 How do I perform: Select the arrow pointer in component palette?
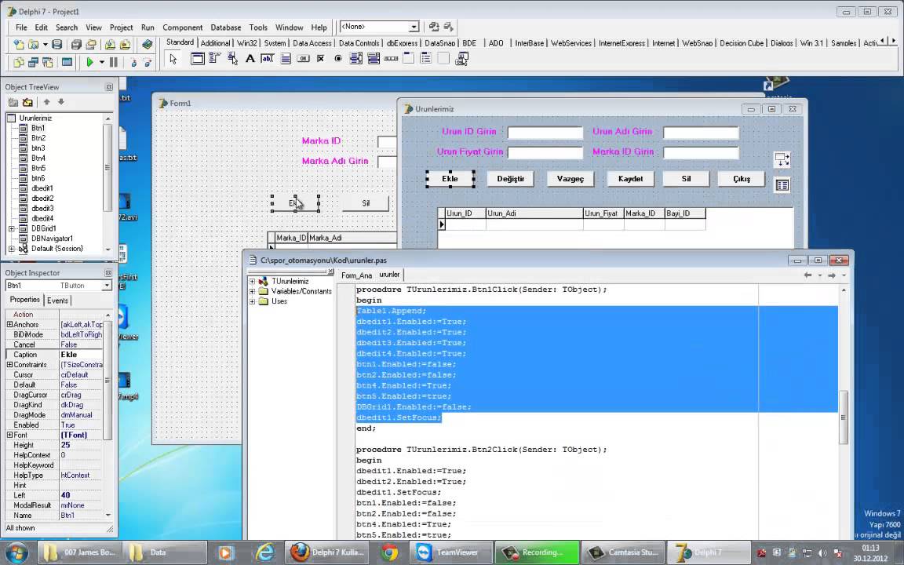coord(173,59)
